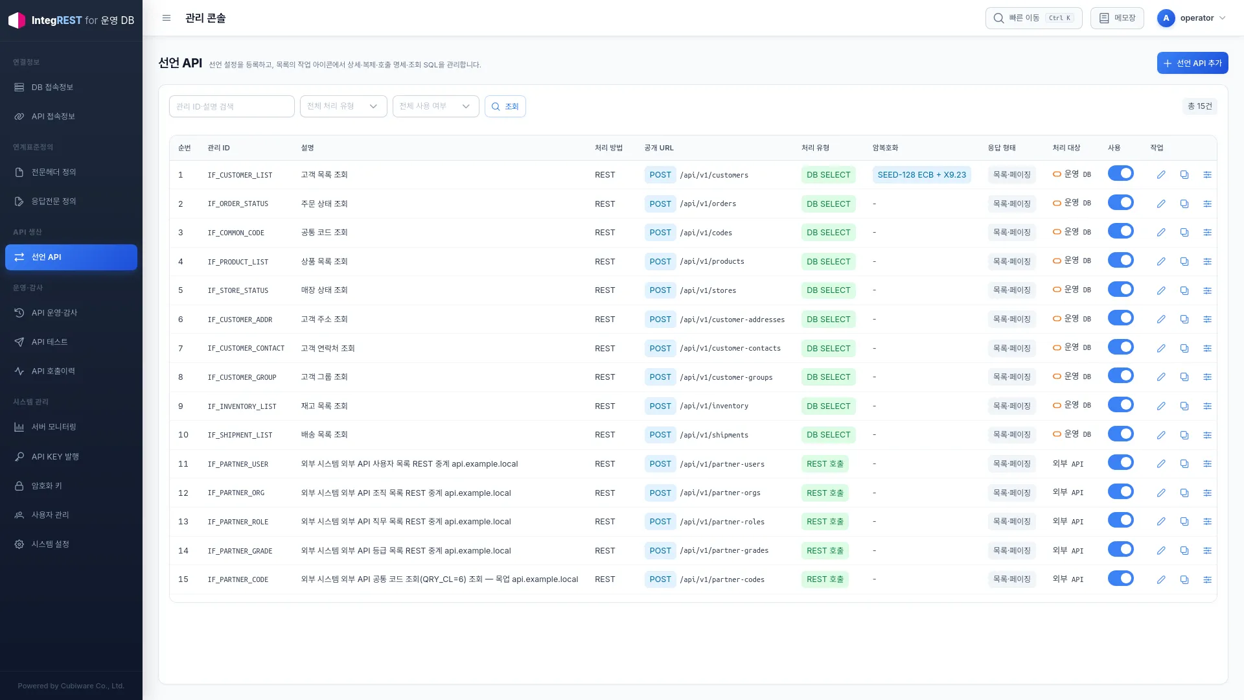Open the sliders icon for IF_PARTNER_CODE
This screenshot has height=700, width=1244.
click(1207, 579)
